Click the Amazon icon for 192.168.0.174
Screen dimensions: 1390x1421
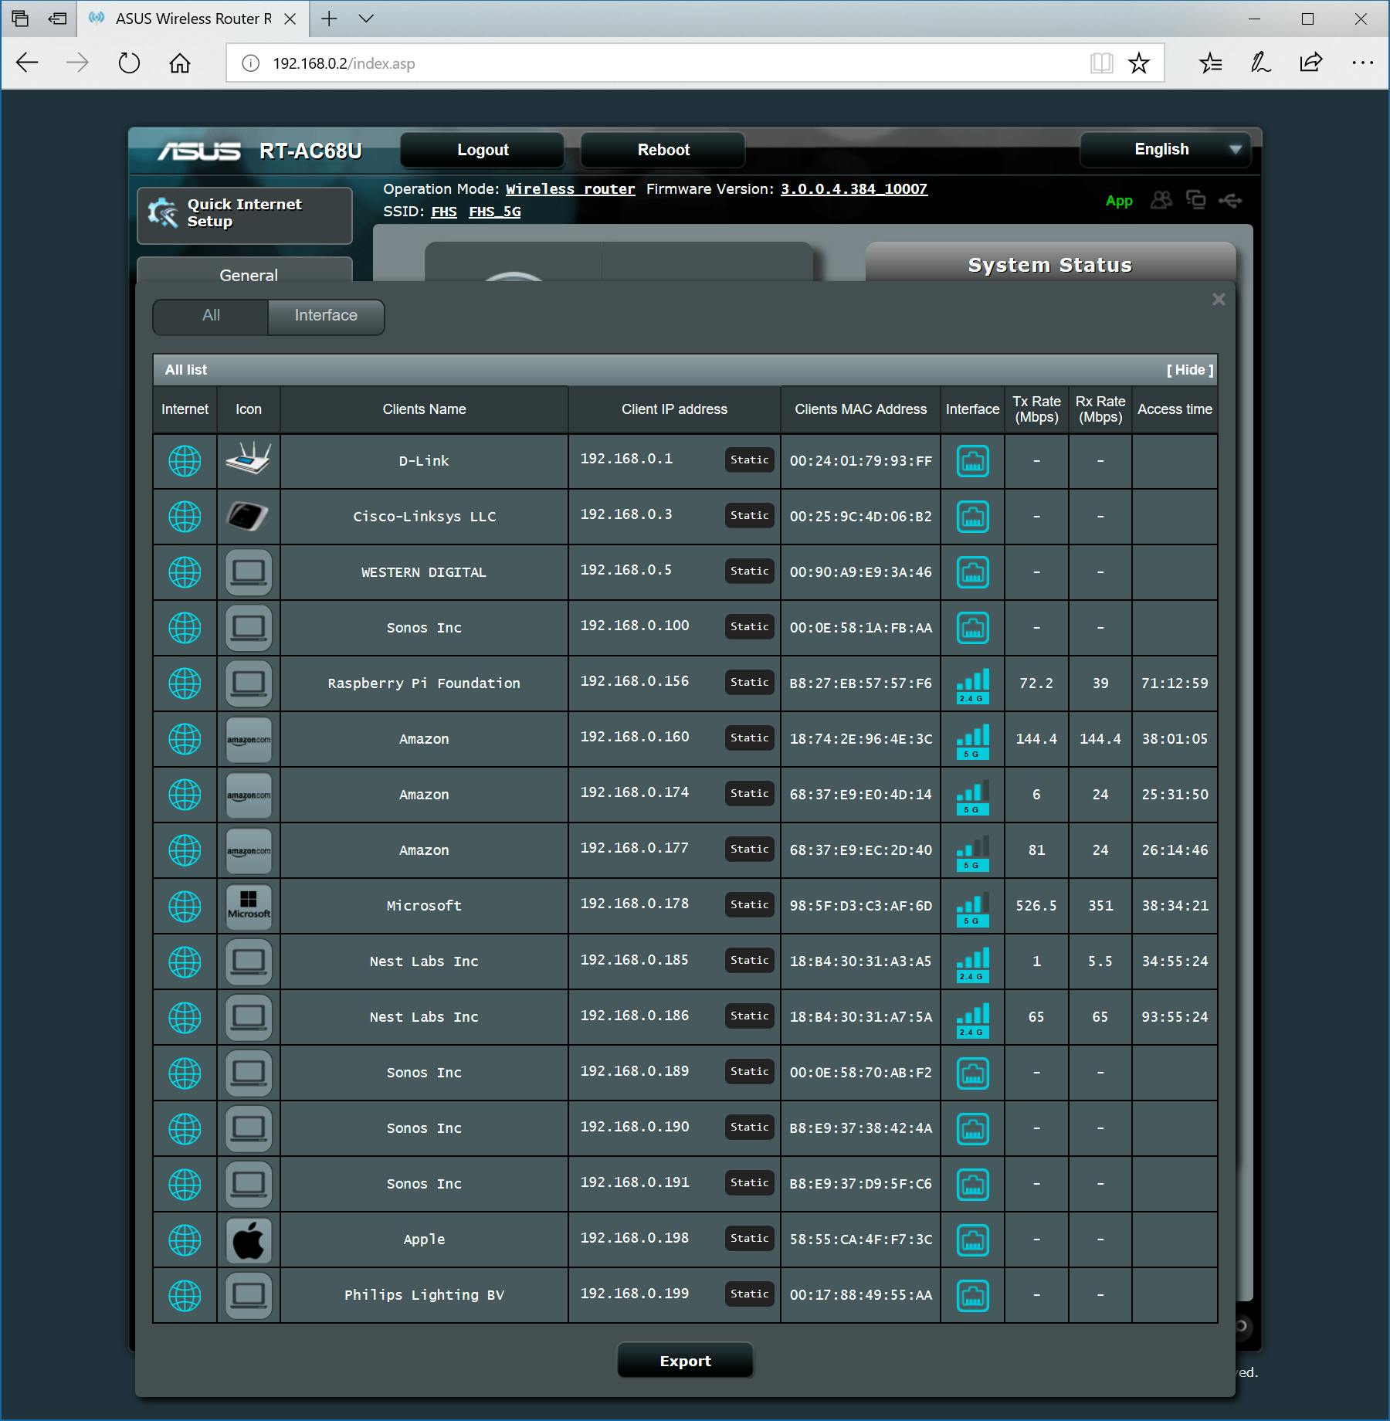tap(248, 795)
